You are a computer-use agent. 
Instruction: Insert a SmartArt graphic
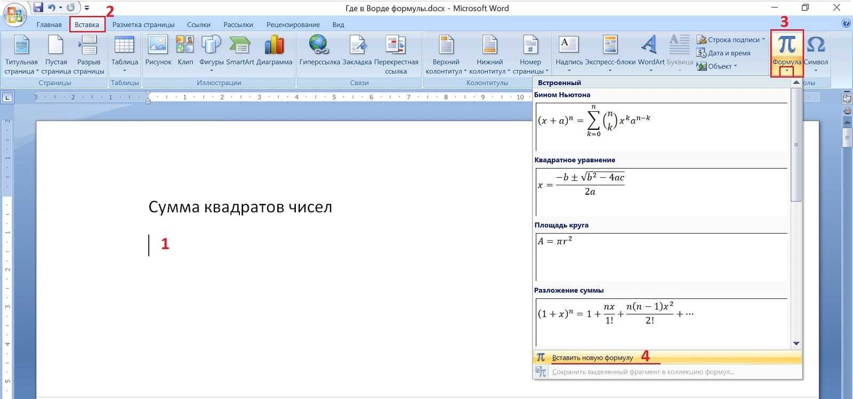click(x=240, y=51)
